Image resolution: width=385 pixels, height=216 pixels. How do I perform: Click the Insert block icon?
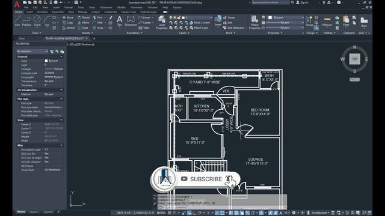click(218, 21)
